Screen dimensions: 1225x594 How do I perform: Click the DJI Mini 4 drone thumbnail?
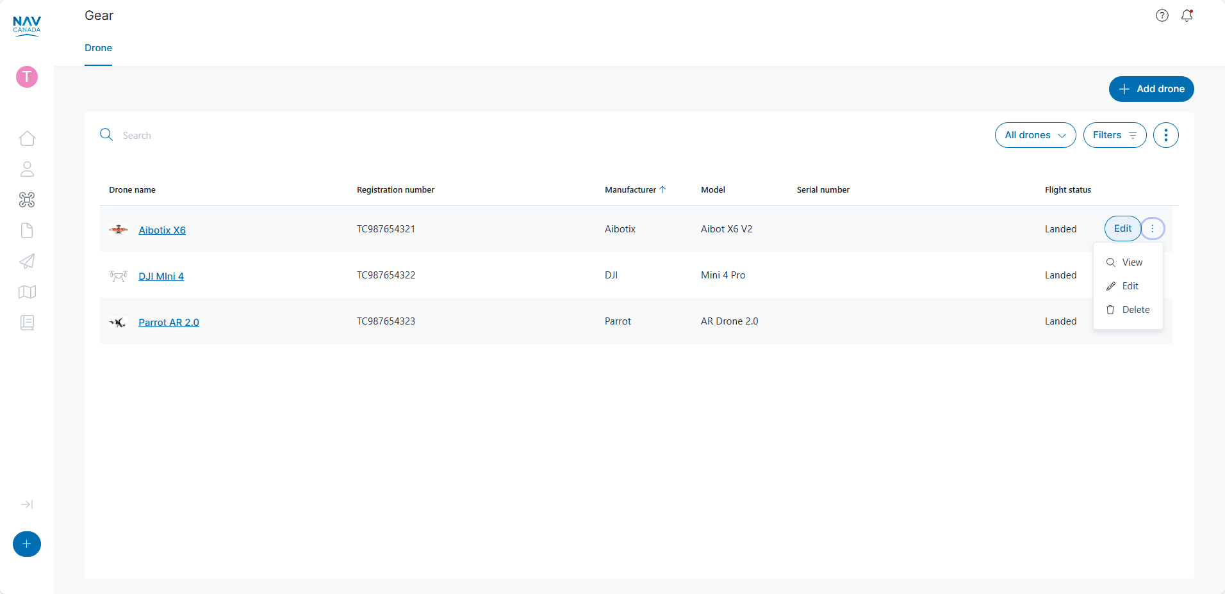(119, 276)
